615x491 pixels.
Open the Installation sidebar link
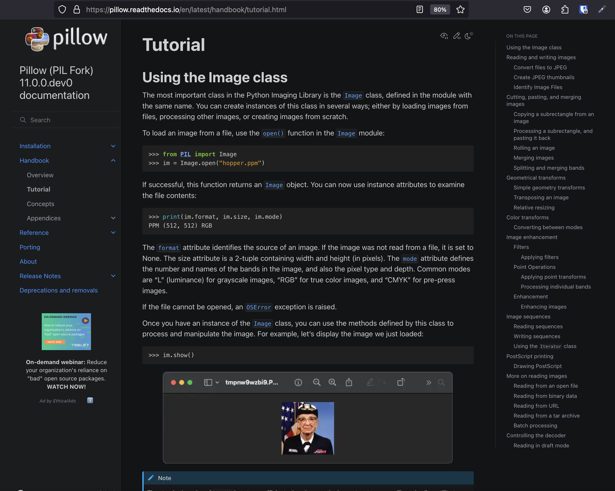(35, 146)
